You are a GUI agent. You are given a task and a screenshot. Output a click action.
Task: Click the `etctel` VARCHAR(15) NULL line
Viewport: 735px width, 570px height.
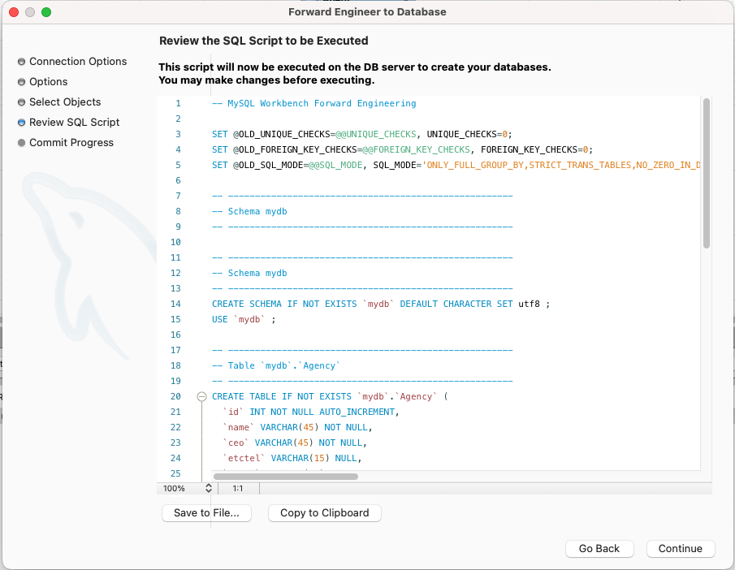292,459
